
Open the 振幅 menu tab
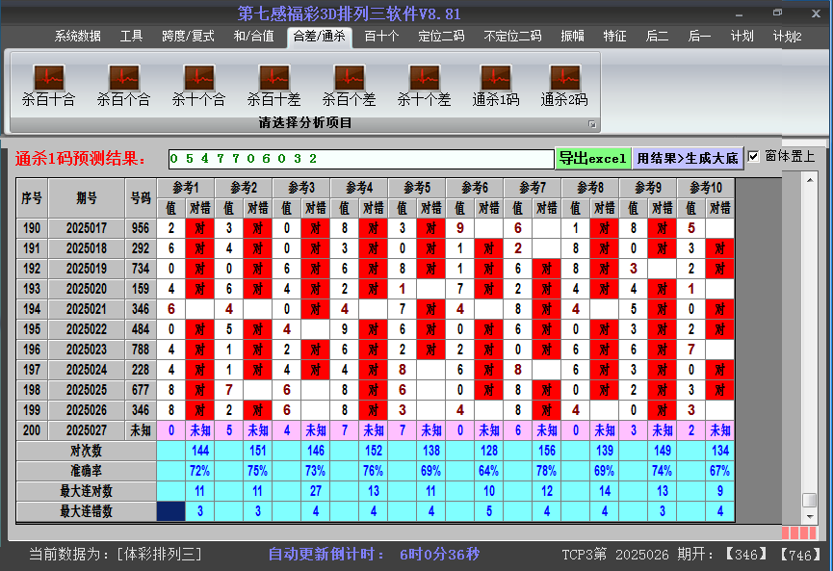[572, 37]
